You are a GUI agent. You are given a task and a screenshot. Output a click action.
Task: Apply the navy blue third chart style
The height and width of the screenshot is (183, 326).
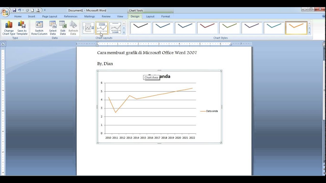tap(185, 28)
